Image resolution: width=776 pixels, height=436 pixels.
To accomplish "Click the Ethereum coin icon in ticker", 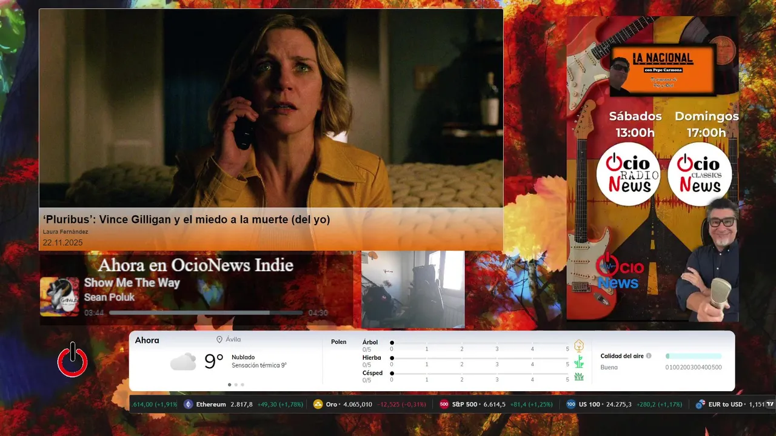I will (188, 404).
